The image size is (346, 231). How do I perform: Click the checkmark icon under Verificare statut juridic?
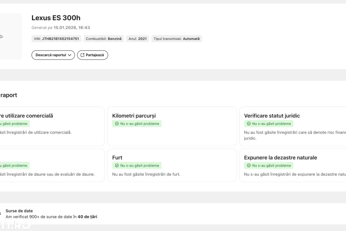[x=248, y=124]
